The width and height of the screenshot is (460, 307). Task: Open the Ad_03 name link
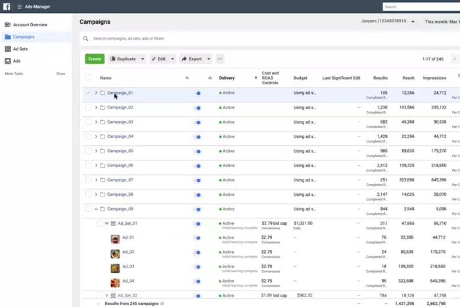click(128, 266)
